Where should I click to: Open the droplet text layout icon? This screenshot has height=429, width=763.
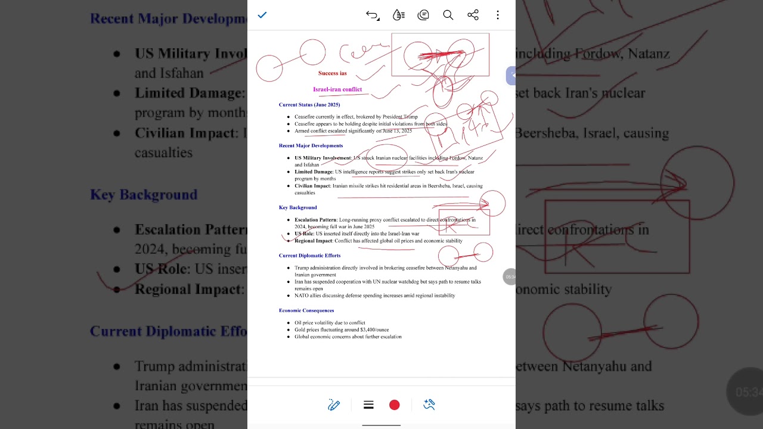(399, 15)
